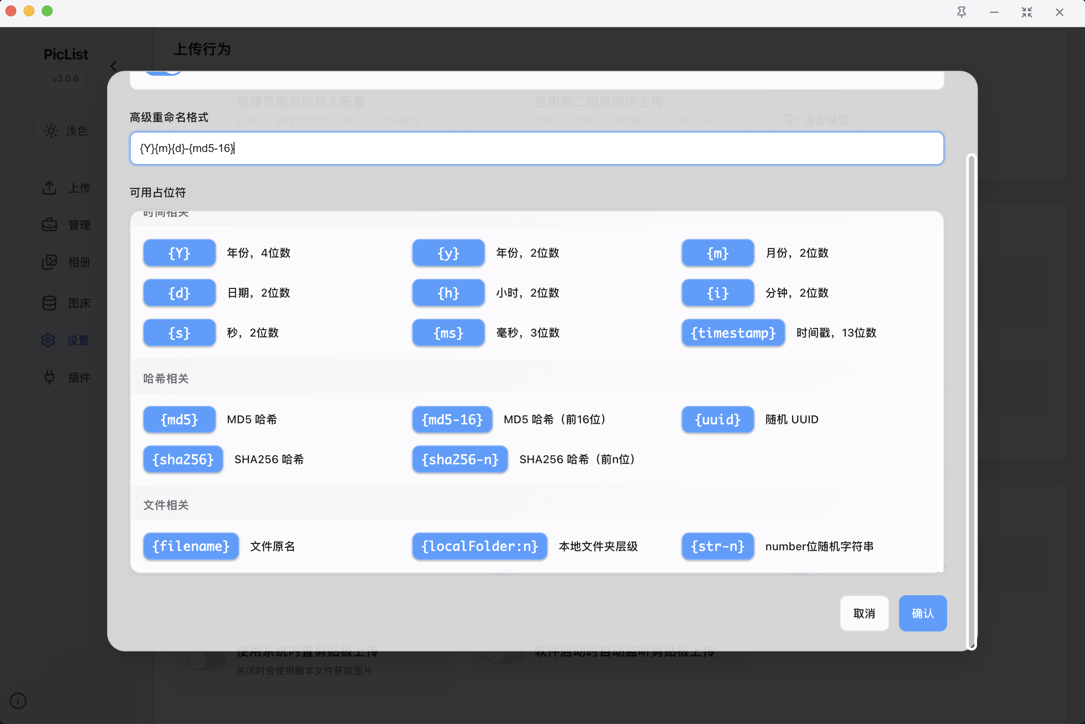Toggle the partially visible switch at the dialog top

click(162, 73)
